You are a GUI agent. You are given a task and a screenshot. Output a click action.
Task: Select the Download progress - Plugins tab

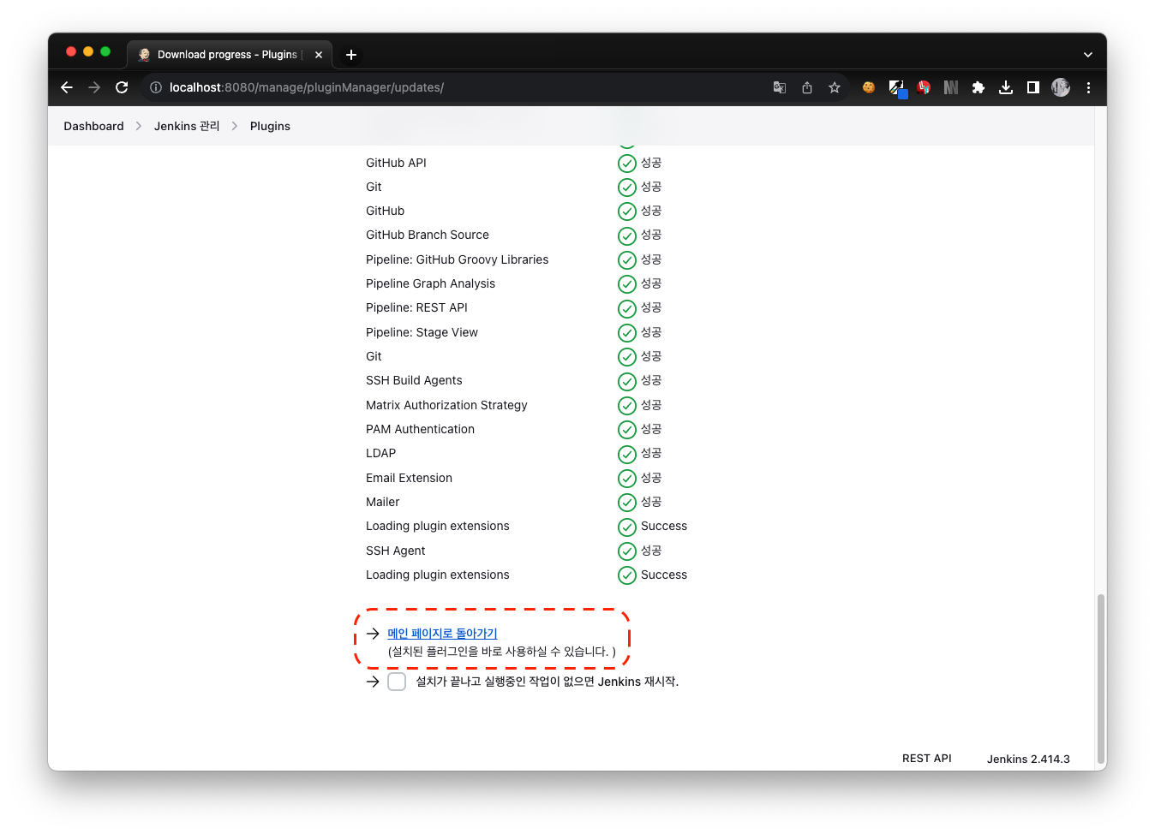230,55
